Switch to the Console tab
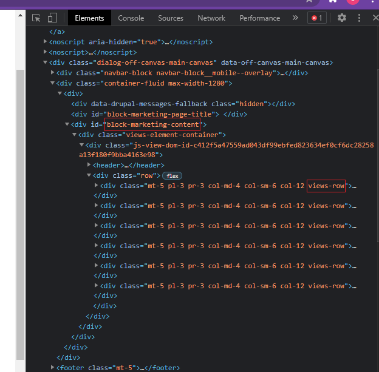 131,18
